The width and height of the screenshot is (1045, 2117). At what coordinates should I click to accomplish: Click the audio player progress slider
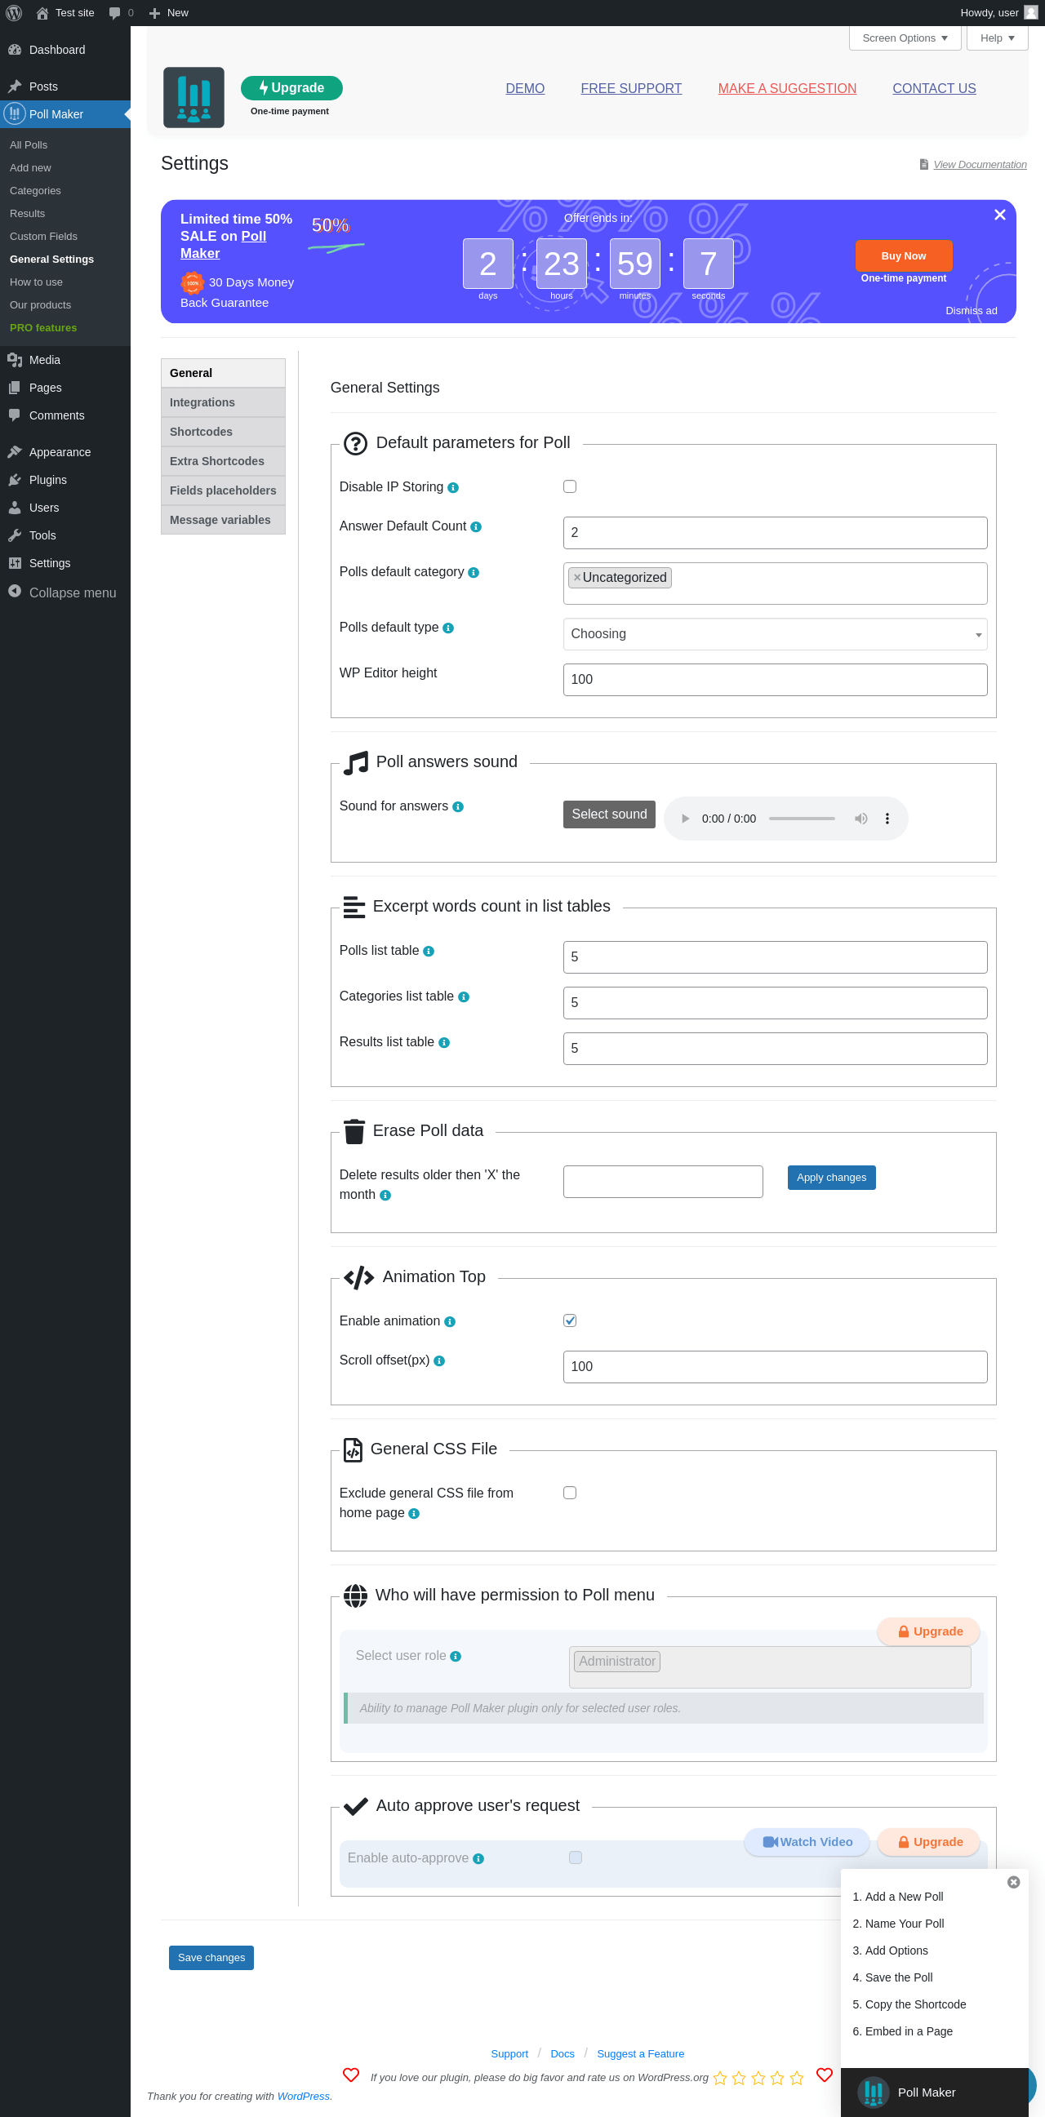(x=802, y=819)
